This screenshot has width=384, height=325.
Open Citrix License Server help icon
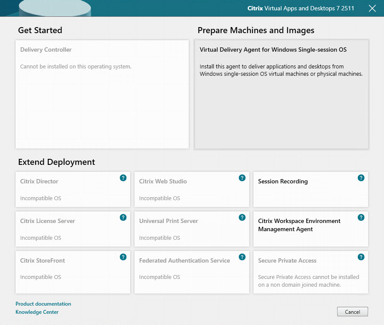click(123, 217)
